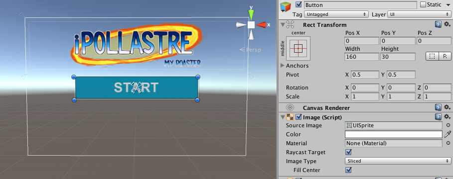453x179 pixels.
Task: Uncheck the Fill Center option
Action: tap(348, 170)
